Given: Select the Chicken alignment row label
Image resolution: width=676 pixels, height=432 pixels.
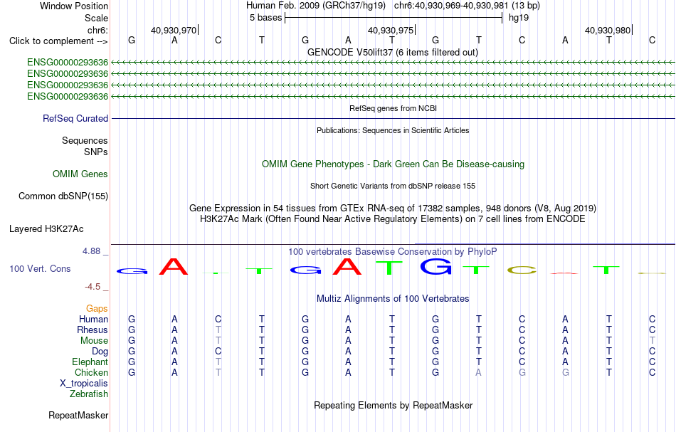Looking at the screenshot, I should (91, 372).
